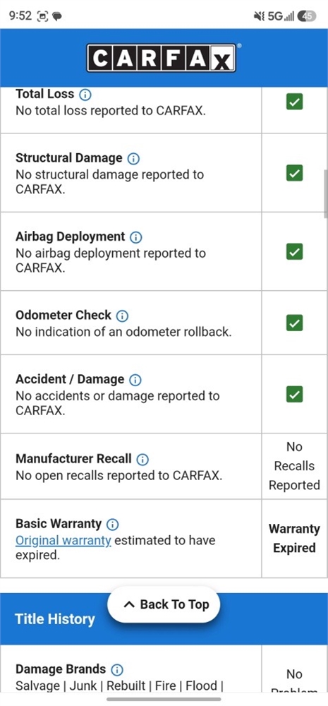Click green checkmark for Total Loss
Viewport: 328px width, 706px height.
coord(294,102)
